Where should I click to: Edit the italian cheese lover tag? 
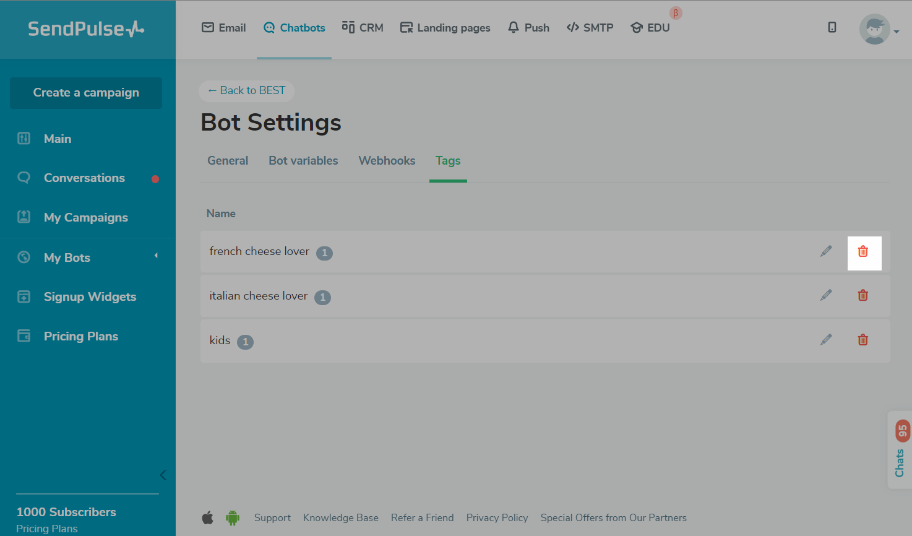click(826, 296)
